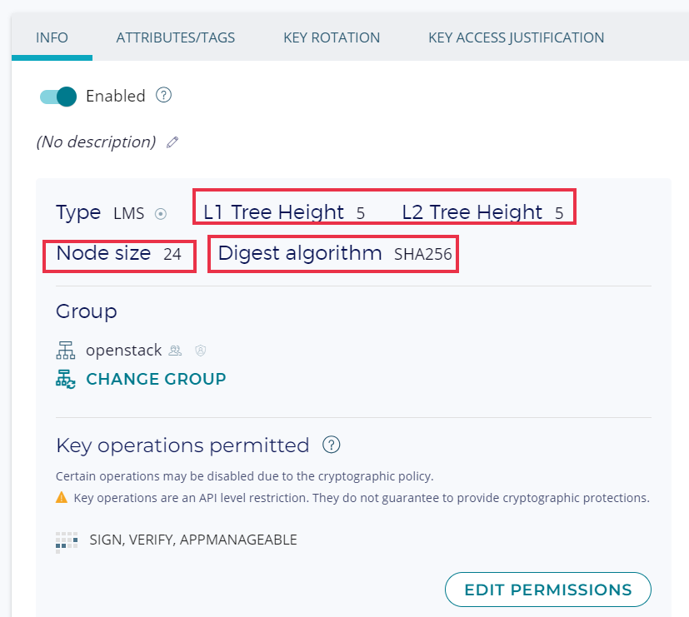Open the ATTRIBUTES/TAGS tab
This screenshot has width=689, height=617.
click(176, 37)
